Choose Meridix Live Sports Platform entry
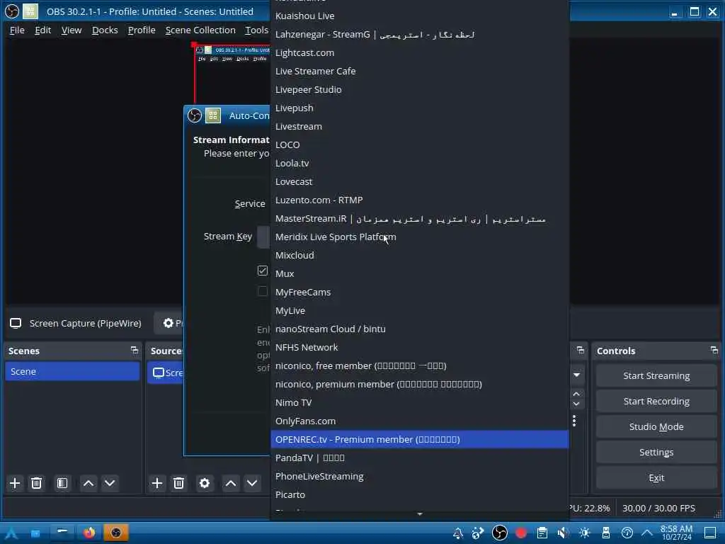This screenshot has height=544, width=725. (419, 237)
